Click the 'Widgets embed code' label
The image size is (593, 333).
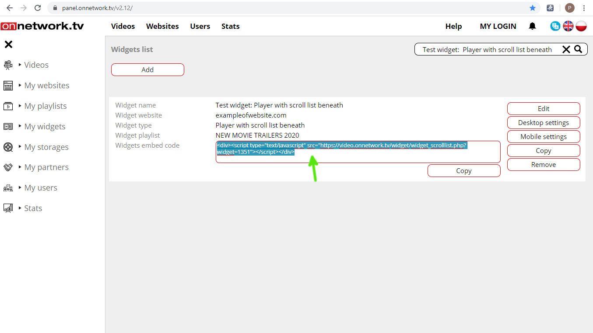click(147, 145)
